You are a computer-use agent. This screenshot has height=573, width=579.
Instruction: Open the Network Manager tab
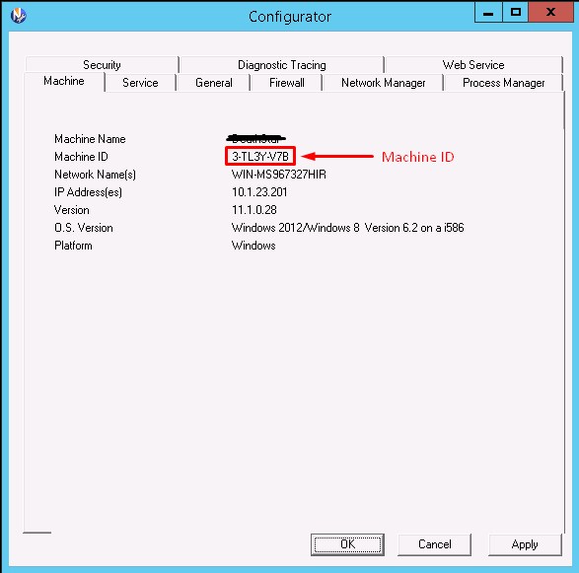[384, 82]
